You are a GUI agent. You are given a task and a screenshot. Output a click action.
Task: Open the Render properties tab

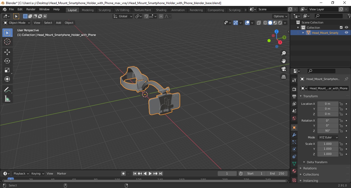294,89
